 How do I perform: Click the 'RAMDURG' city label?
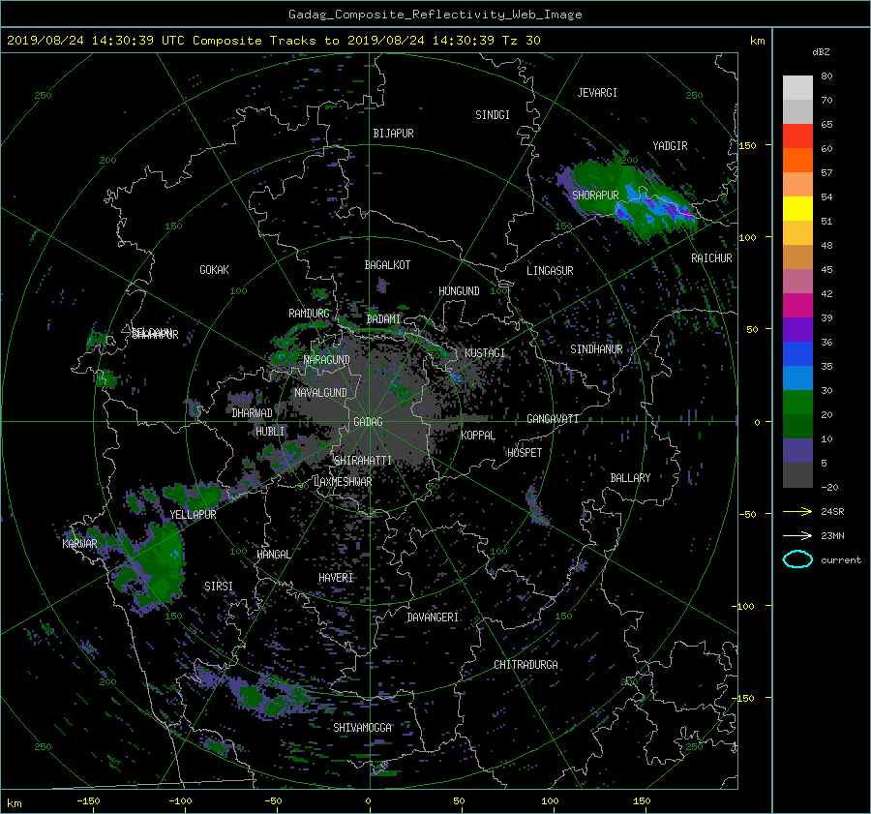(x=309, y=314)
